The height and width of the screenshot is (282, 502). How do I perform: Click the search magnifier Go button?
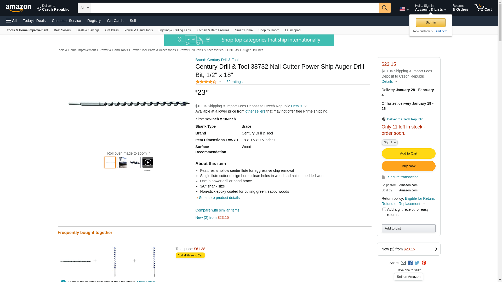[x=384, y=8]
